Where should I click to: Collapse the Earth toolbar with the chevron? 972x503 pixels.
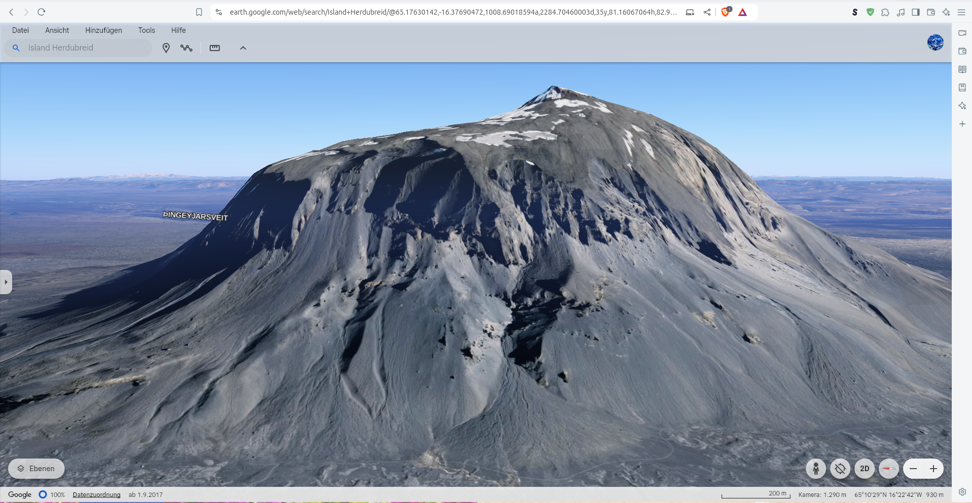click(243, 48)
